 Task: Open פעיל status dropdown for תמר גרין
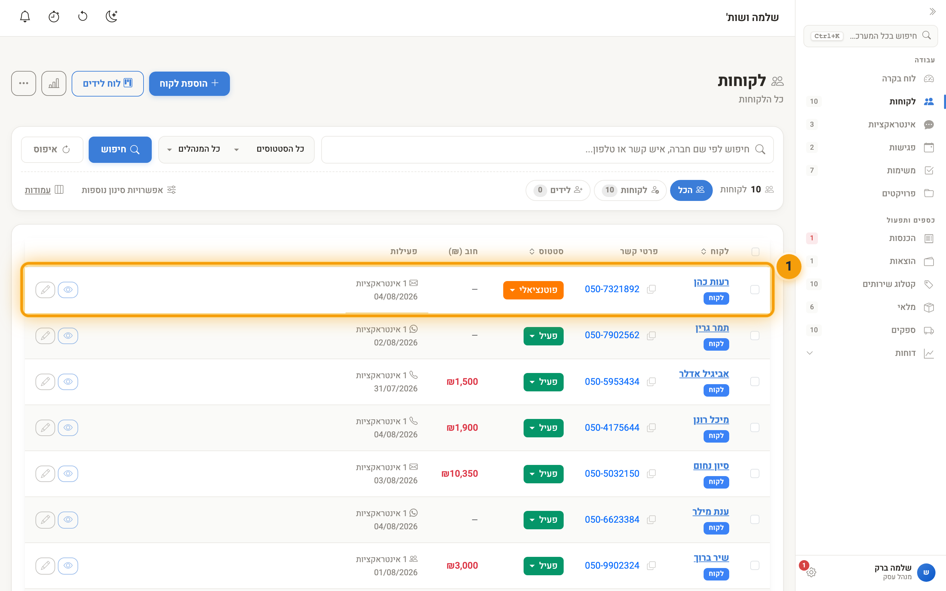pos(543,336)
